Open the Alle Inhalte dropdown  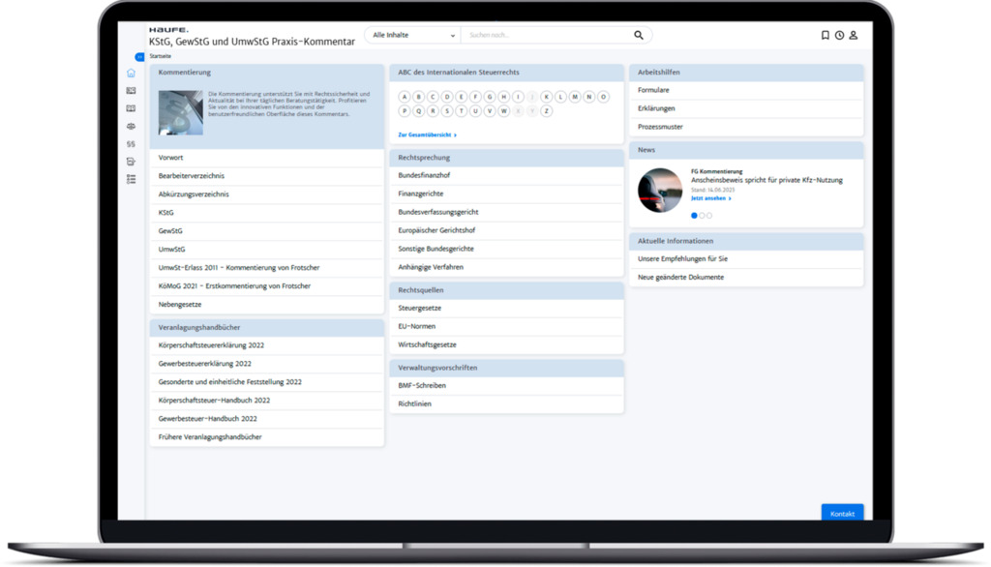pyautogui.click(x=412, y=36)
